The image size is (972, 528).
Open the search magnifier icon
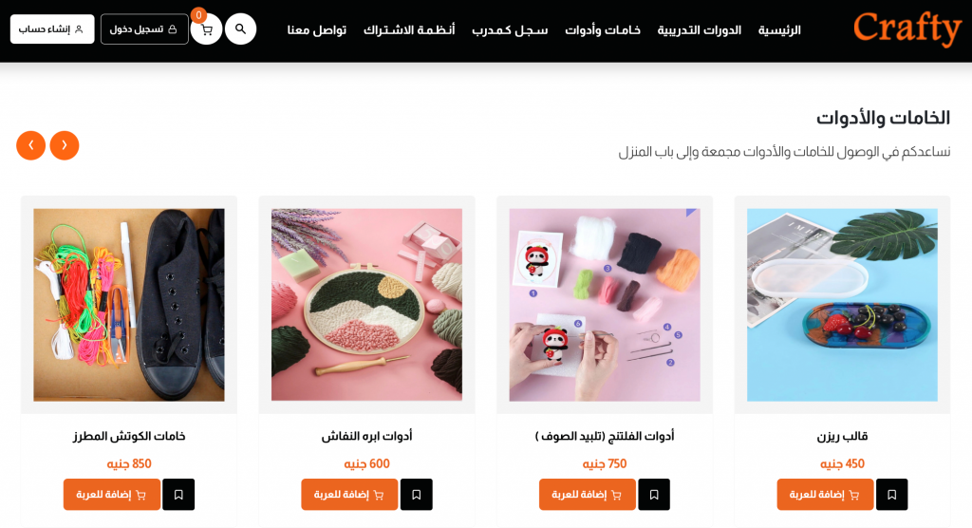click(240, 29)
